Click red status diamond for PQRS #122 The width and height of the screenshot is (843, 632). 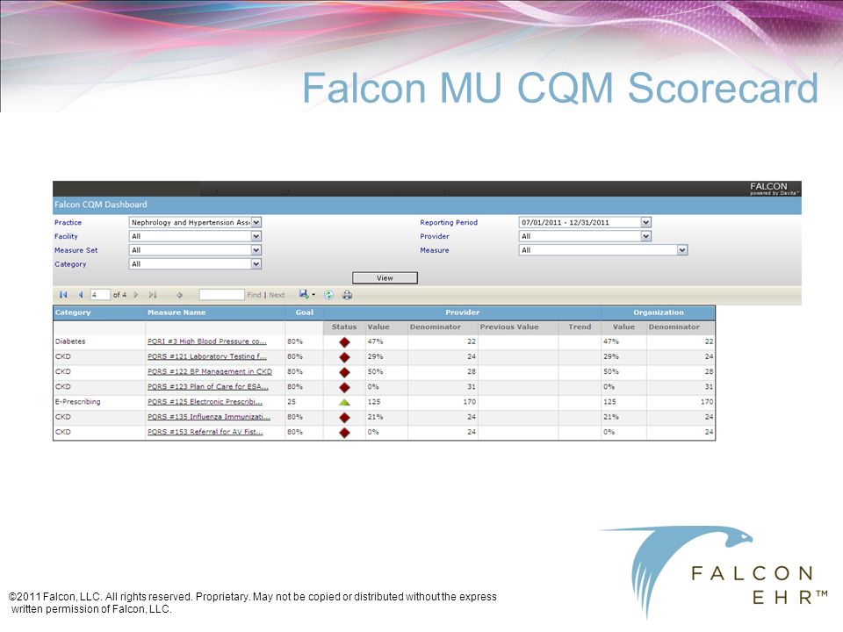pyautogui.click(x=344, y=372)
